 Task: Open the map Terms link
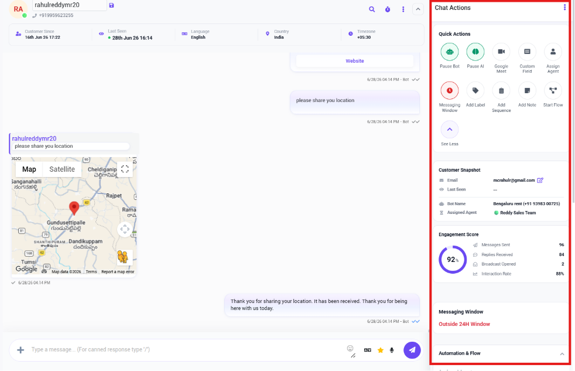[91, 271]
